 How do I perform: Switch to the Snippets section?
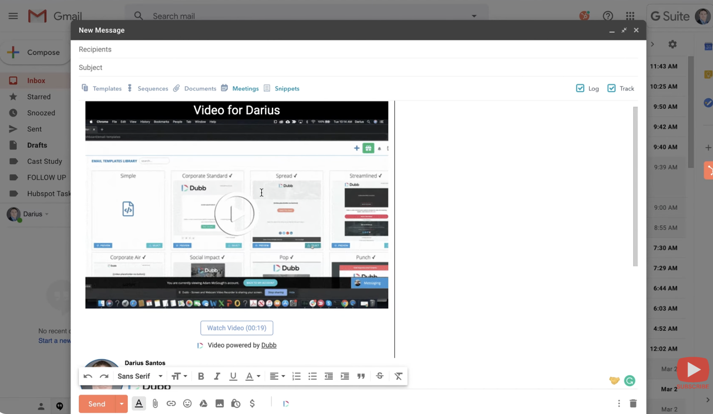(x=287, y=88)
